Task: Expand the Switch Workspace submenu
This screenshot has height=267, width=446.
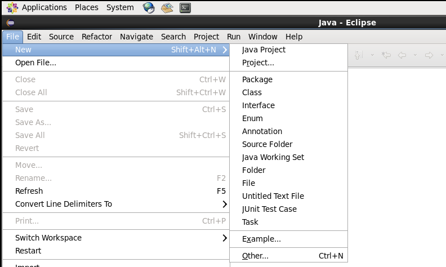Action: coord(225,238)
